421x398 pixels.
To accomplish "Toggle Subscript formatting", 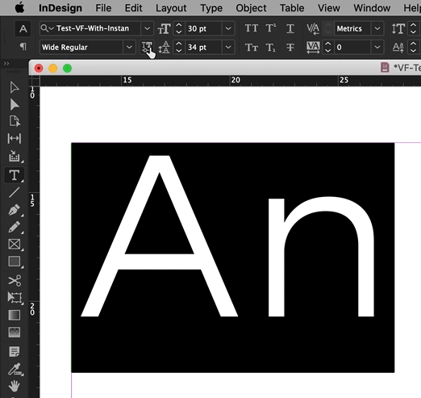I will [x=271, y=48].
